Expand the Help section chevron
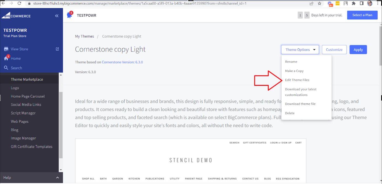Screen dimensions: 382x184 pyautogui.click(x=57, y=178)
